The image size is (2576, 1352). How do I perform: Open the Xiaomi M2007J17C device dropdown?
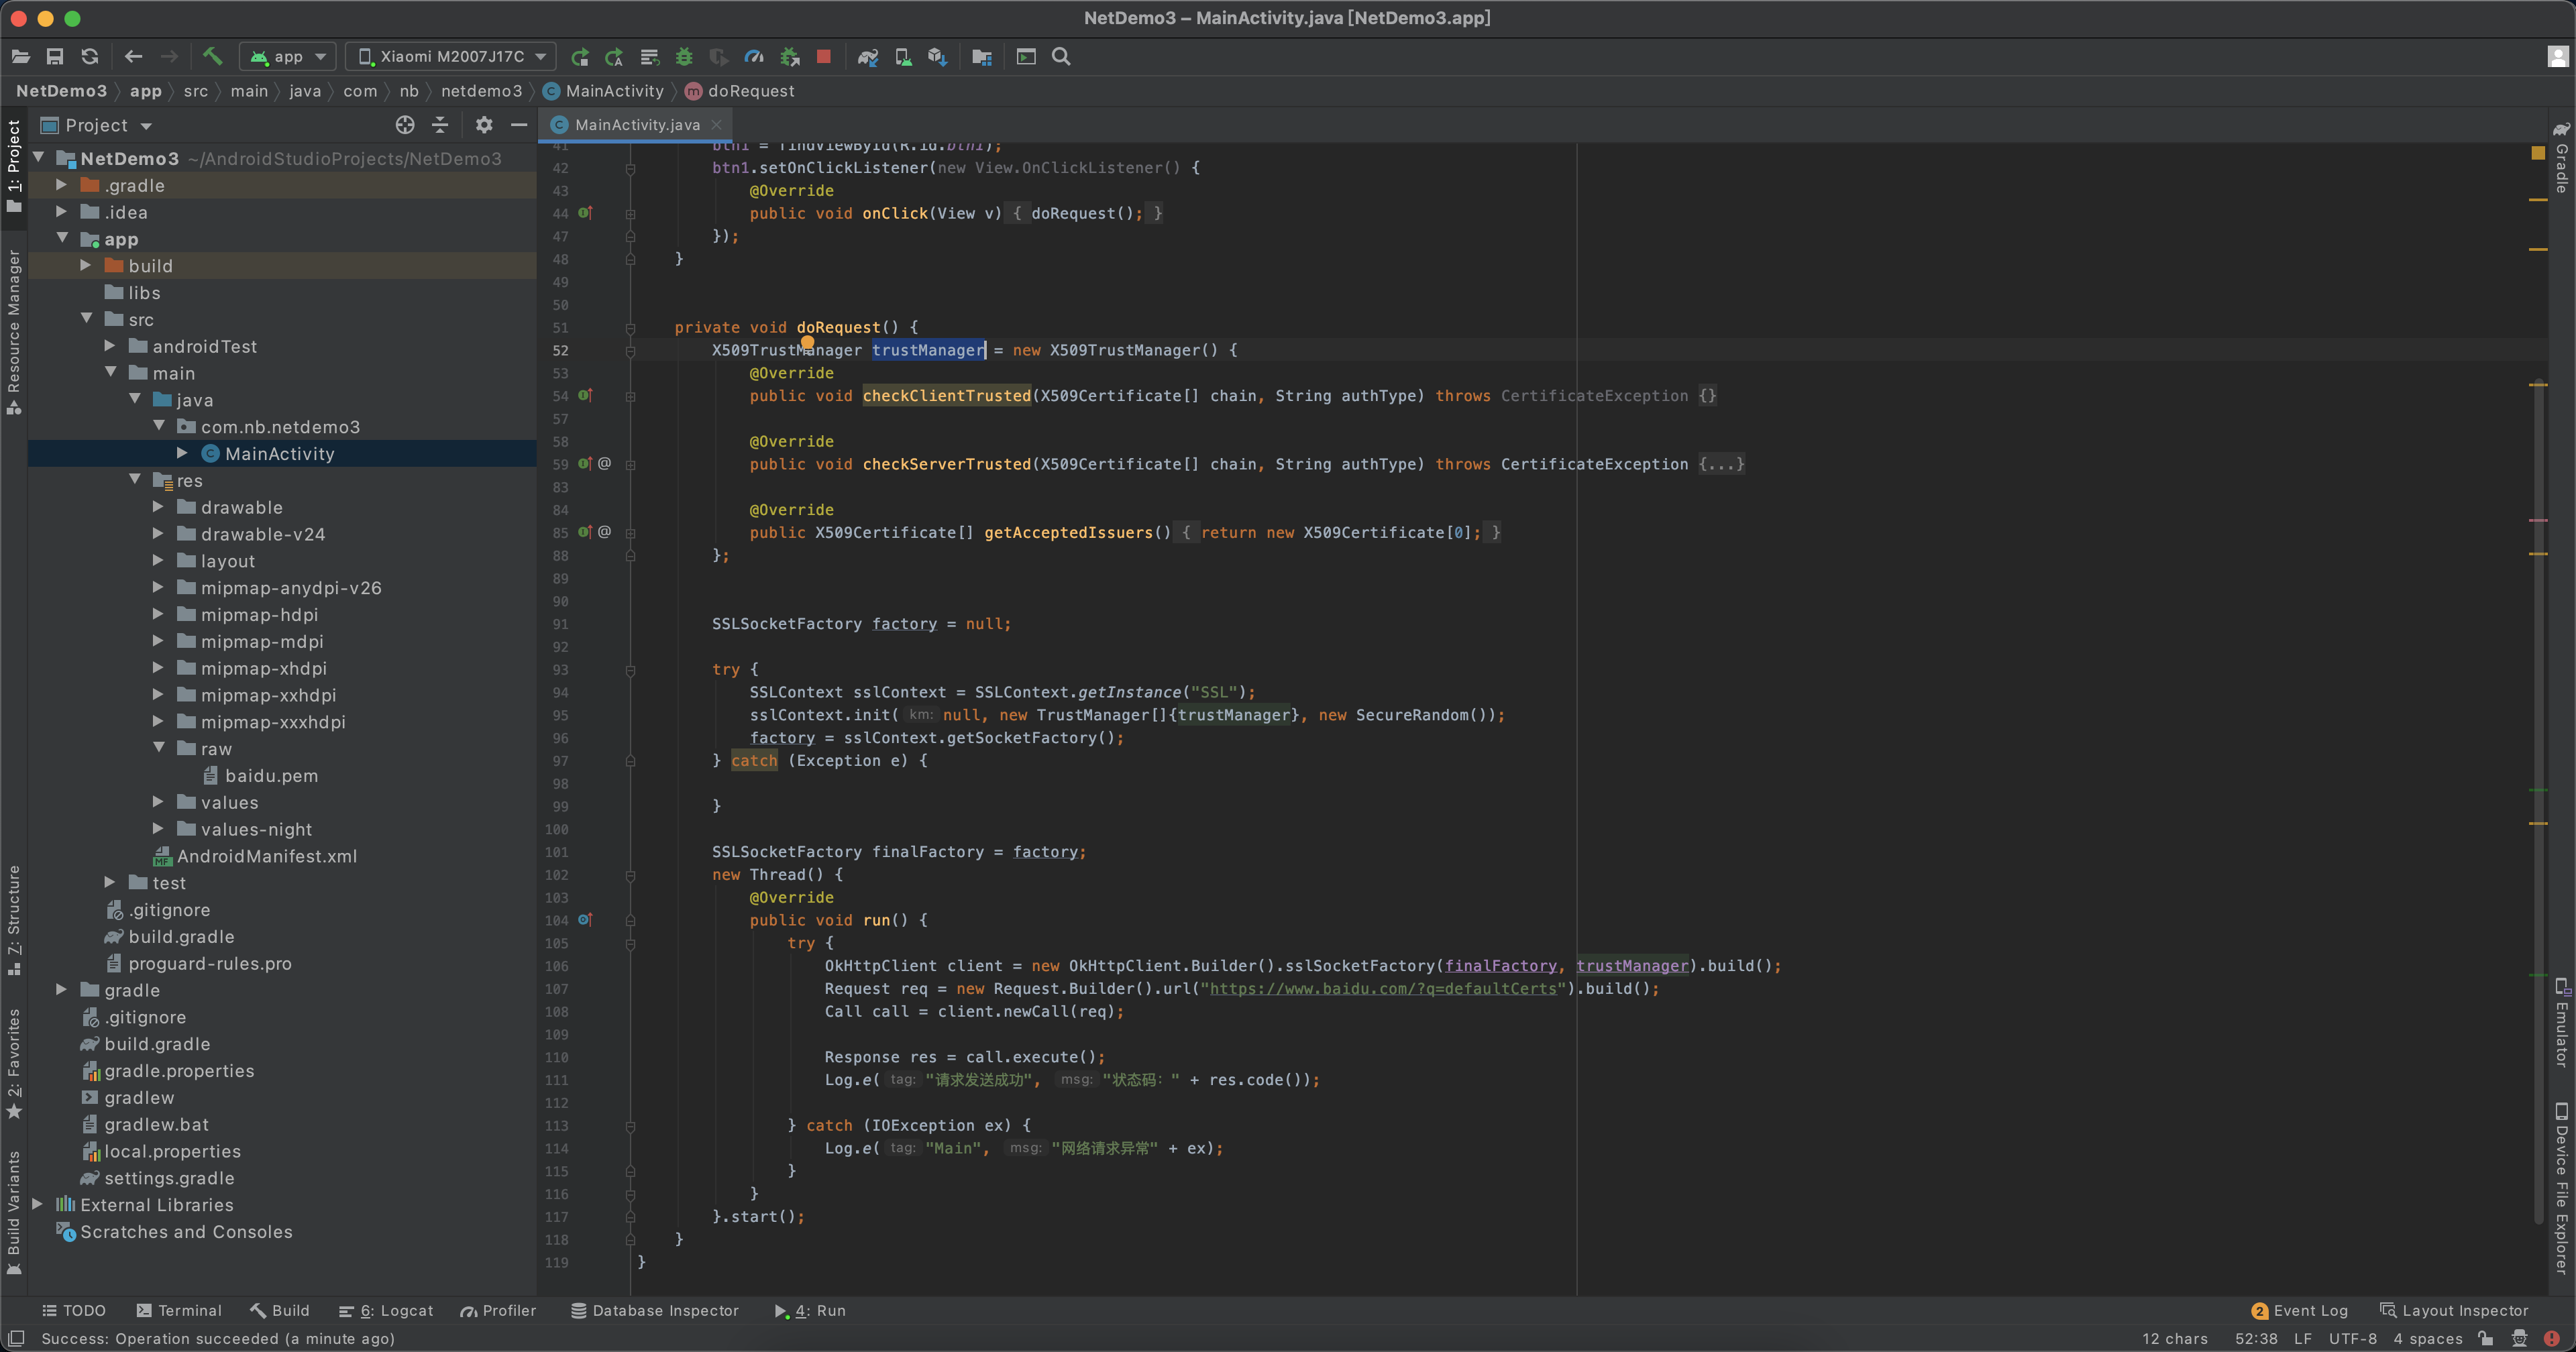tap(450, 57)
